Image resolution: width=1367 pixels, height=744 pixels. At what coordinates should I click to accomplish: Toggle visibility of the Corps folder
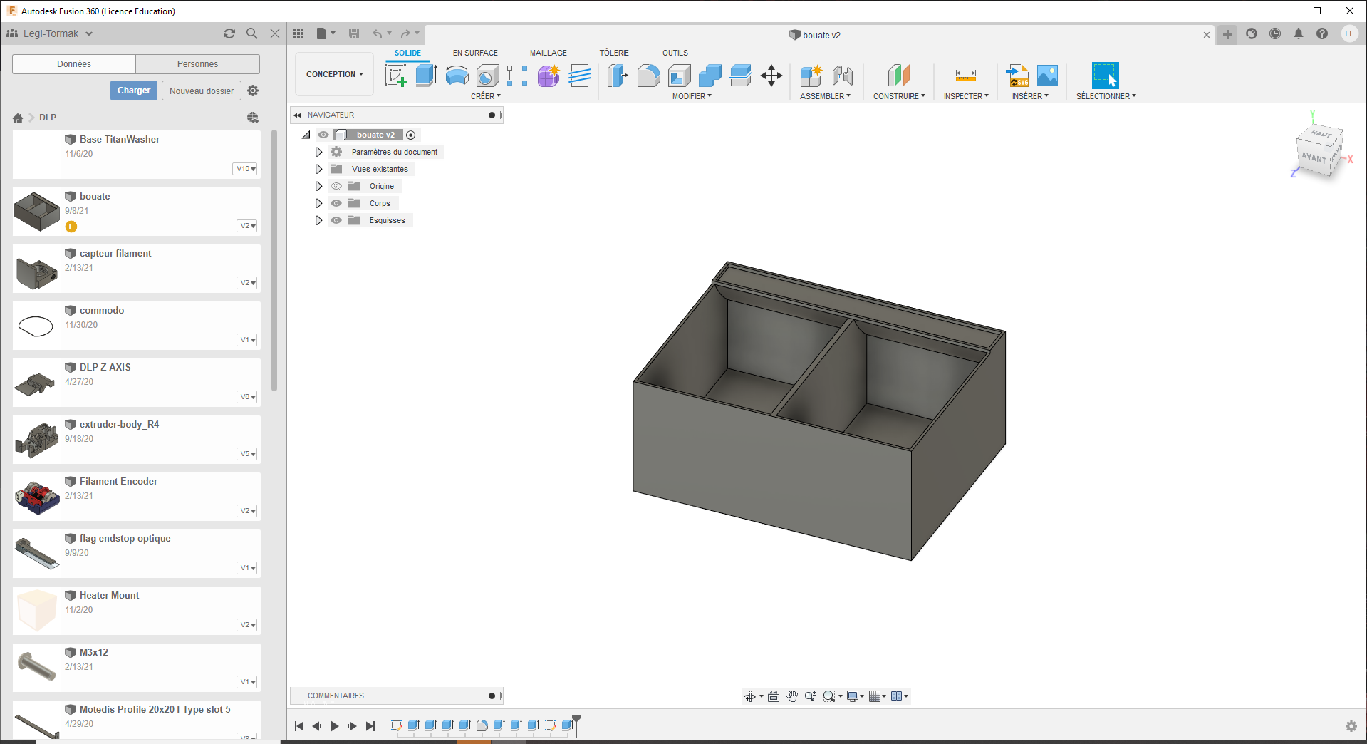336,203
